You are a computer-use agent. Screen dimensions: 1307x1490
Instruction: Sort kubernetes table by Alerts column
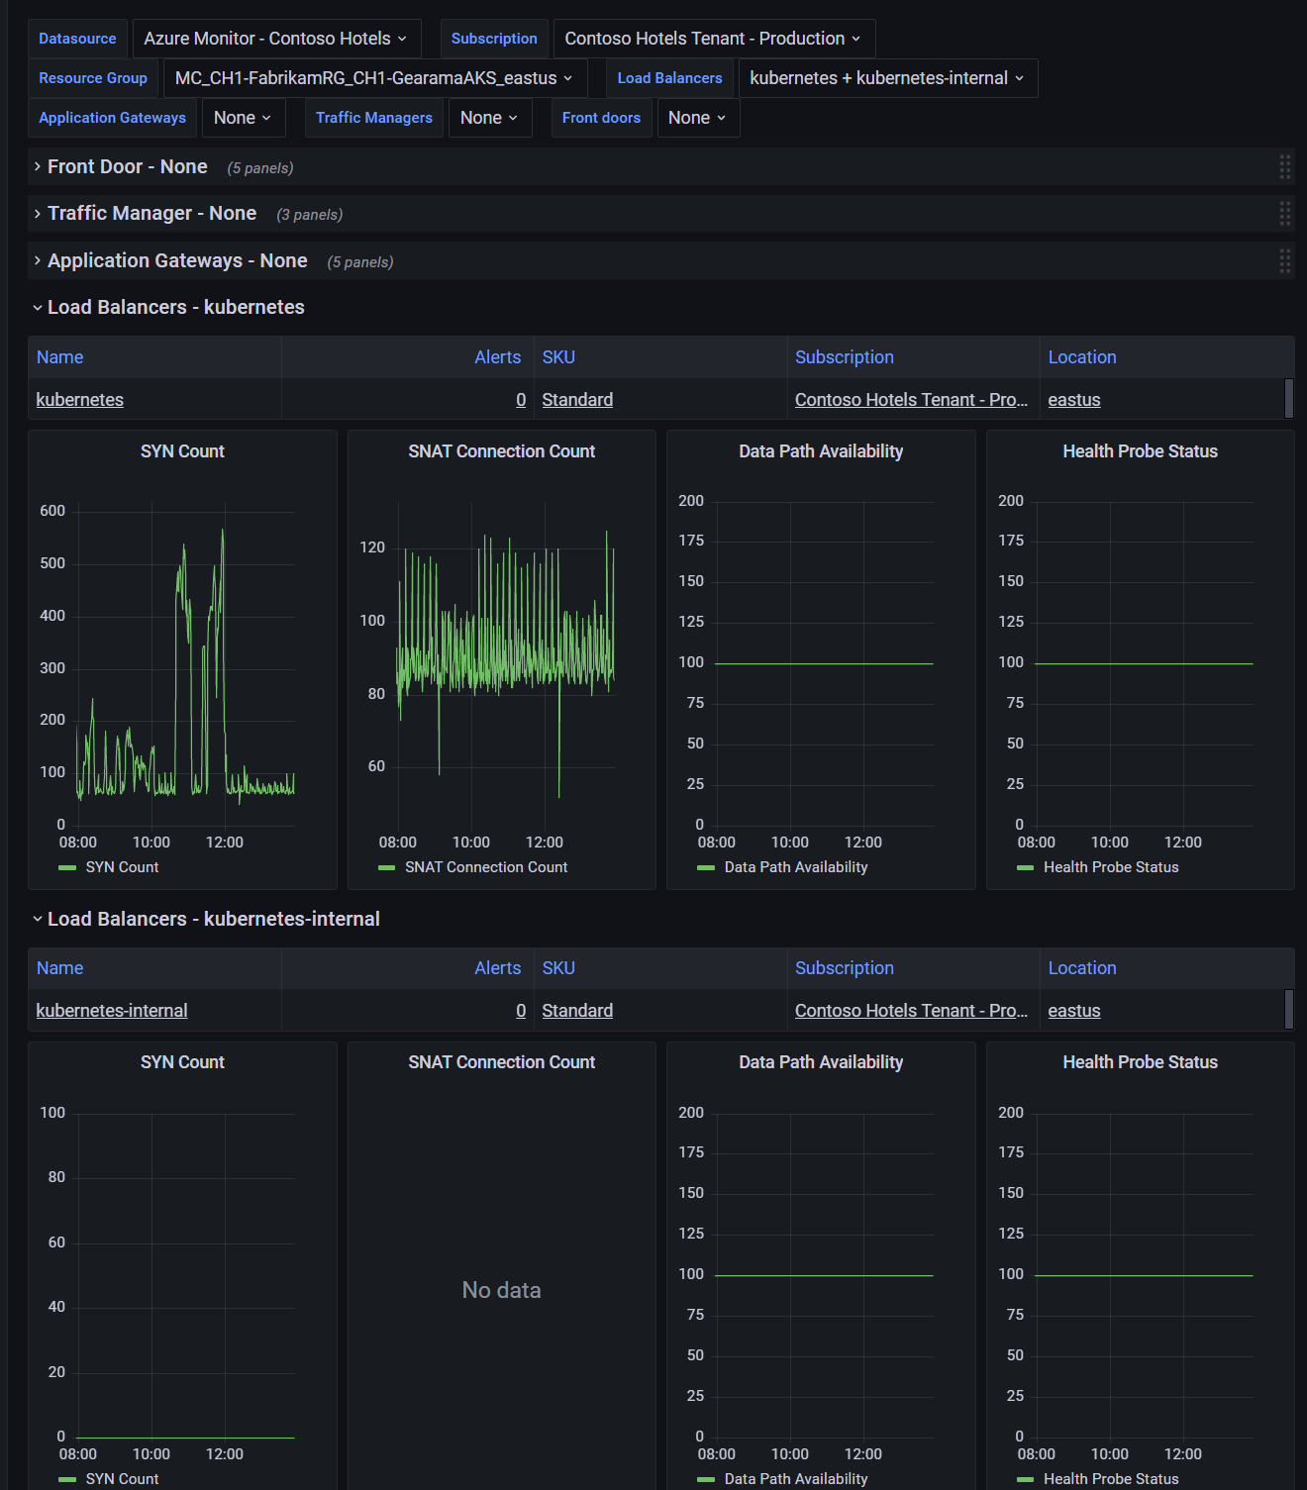click(497, 357)
